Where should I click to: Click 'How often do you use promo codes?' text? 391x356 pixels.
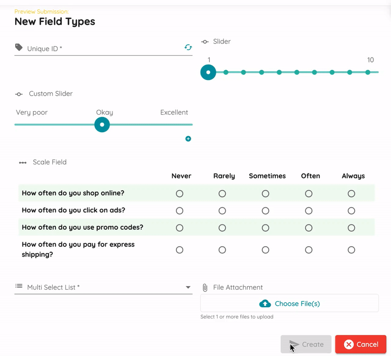[83, 227]
